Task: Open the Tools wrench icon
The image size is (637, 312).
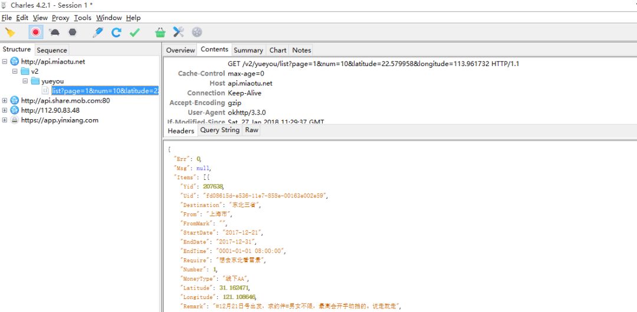Action: pos(178,32)
